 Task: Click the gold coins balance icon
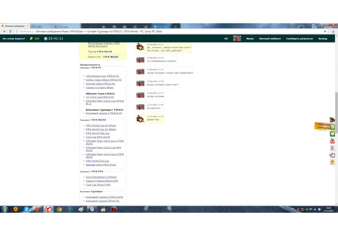[x=31, y=39]
